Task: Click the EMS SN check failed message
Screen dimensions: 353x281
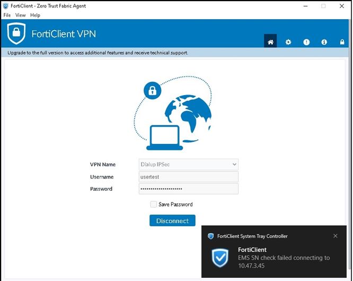Action: (284, 261)
